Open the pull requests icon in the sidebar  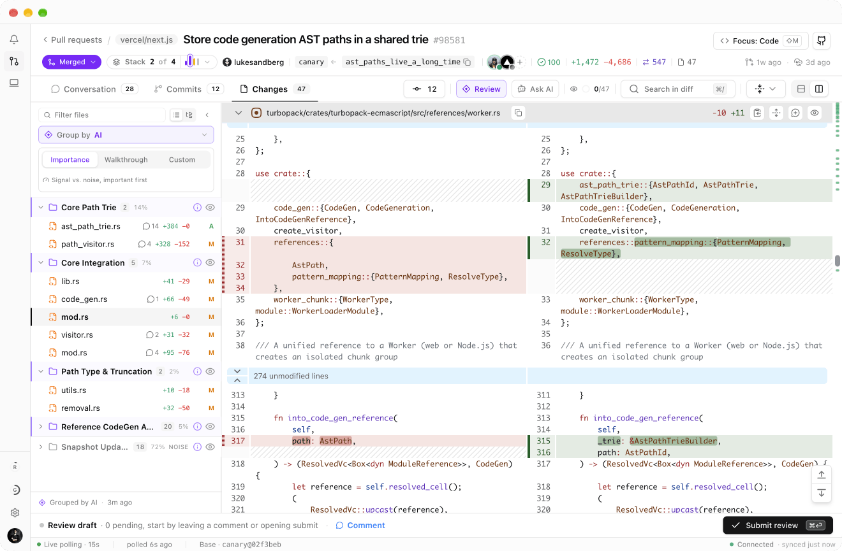click(x=14, y=61)
